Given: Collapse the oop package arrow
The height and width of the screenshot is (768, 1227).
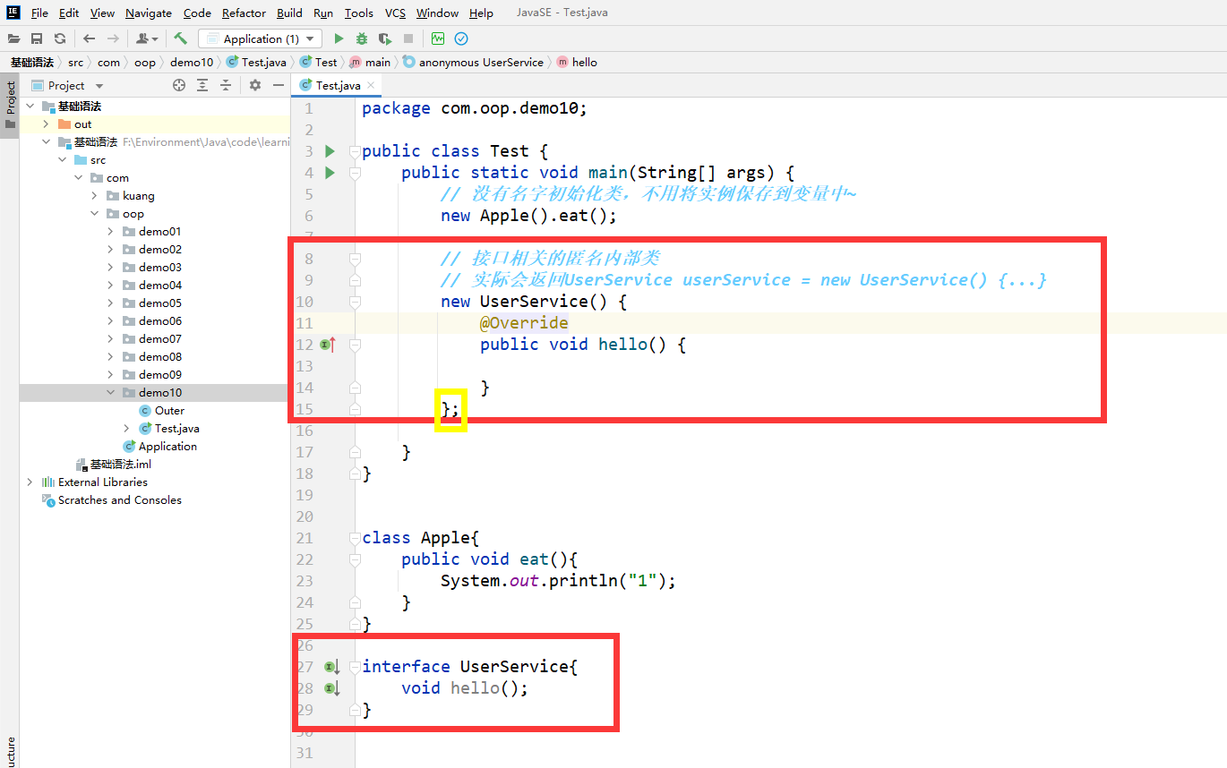Looking at the screenshot, I should coord(94,213).
